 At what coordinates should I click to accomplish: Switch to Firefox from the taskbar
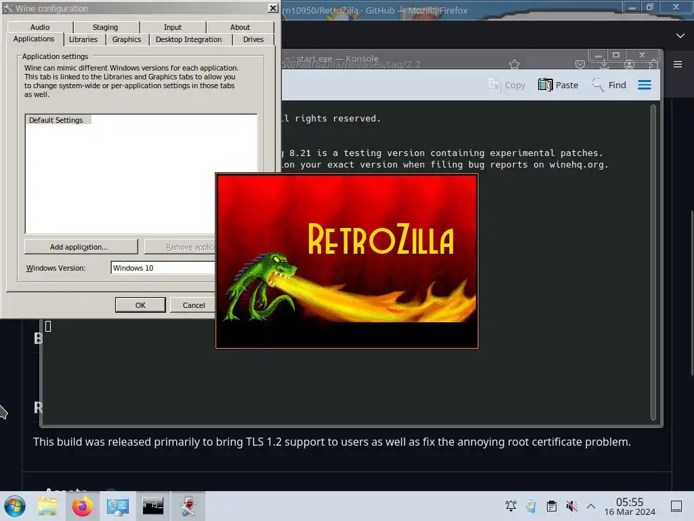tap(82, 506)
